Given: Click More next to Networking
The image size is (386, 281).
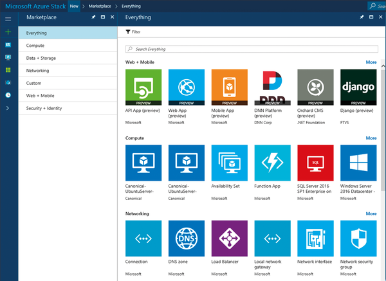Looking at the screenshot, I should 371,213.
